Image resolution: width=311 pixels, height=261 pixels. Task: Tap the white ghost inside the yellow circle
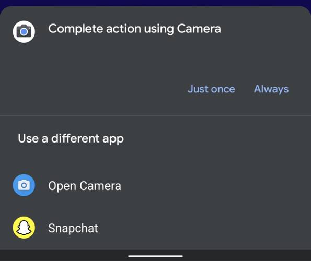(24, 228)
